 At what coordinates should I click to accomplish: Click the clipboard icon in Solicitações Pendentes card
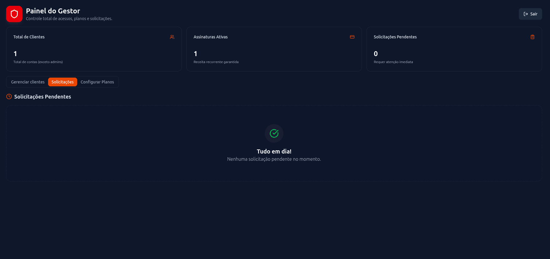point(532,37)
